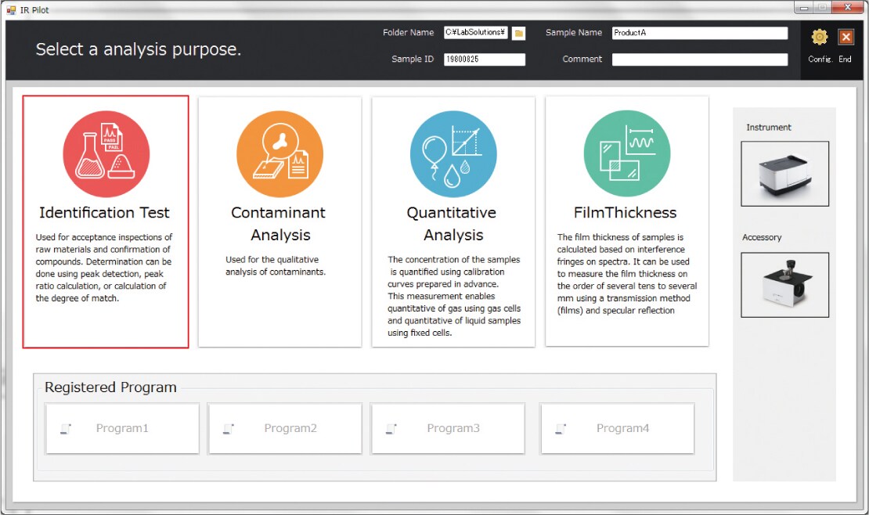The height and width of the screenshot is (515, 869).
Task: Click the End close icon
Action: coord(846,37)
